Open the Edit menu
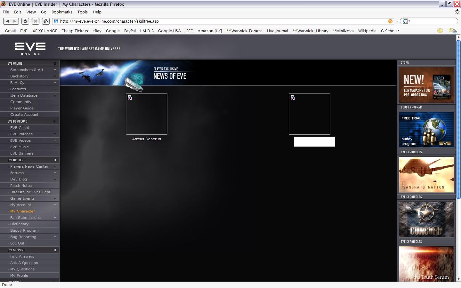461x288 pixels. click(x=18, y=12)
